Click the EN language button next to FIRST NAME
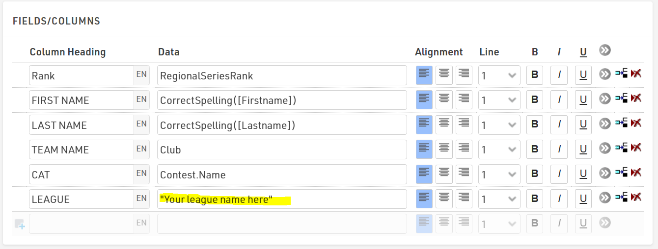This screenshot has width=658, height=249. pyautogui.click(x=141, y=100)
